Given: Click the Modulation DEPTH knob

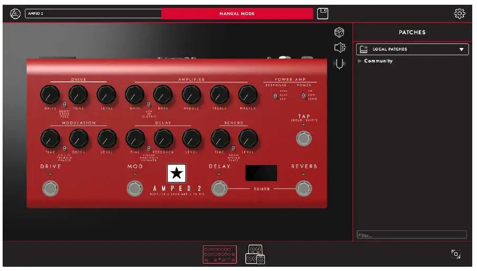Looking at the screenshot, I should 79,139.
